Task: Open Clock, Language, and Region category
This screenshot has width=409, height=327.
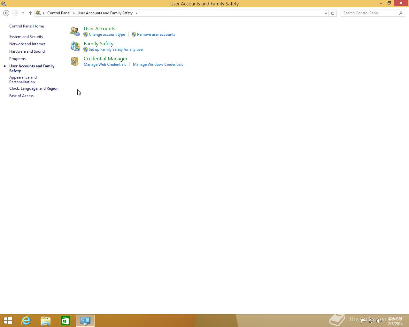Action: point(34,88)
